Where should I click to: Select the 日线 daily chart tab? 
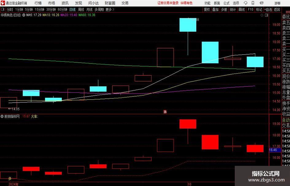coord(72,9)
